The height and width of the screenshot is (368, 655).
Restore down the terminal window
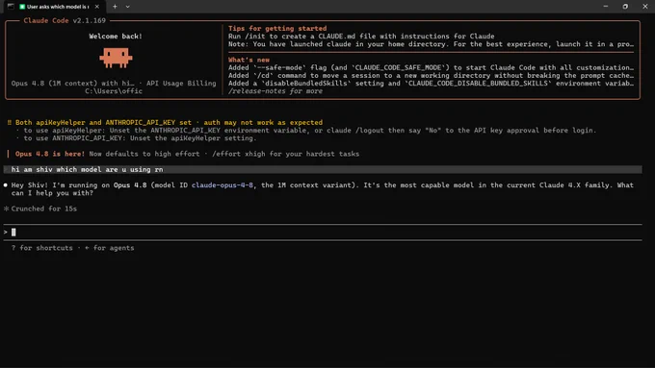pos(625,7)
